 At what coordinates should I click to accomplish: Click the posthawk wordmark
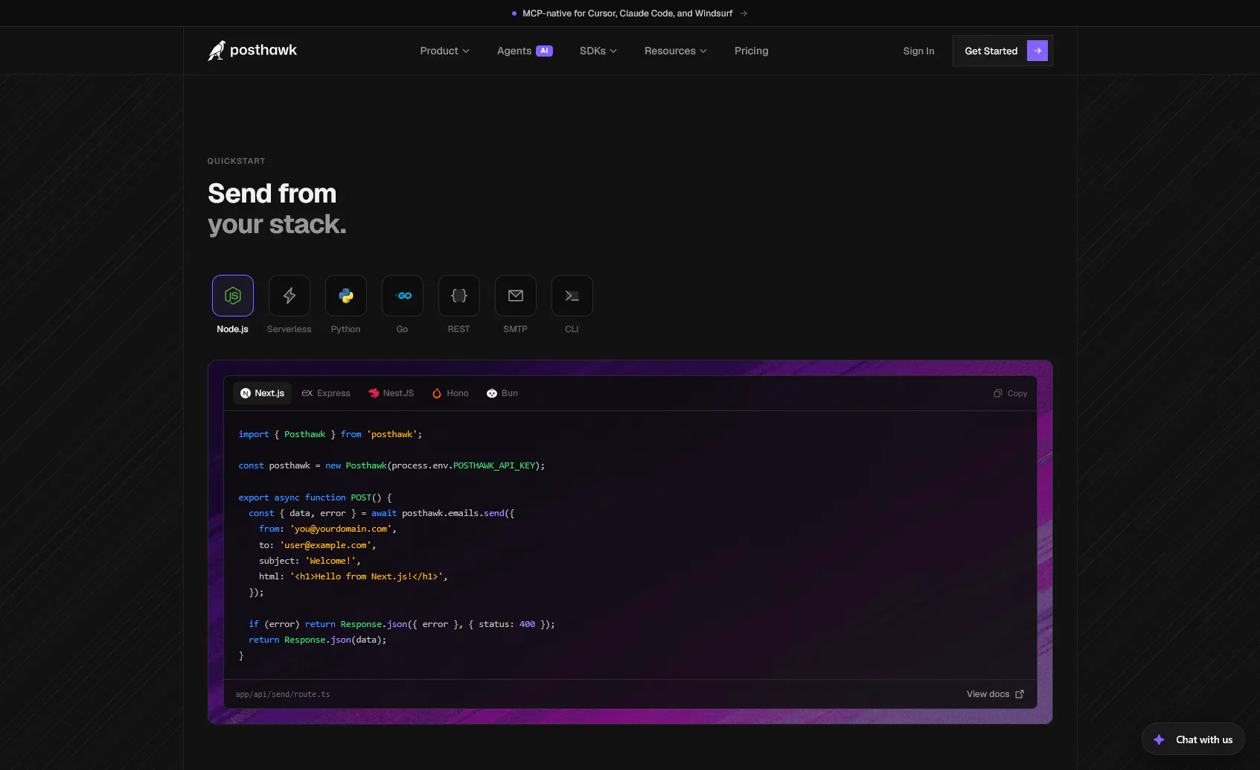pyautogui.click(x=263, y=50)
